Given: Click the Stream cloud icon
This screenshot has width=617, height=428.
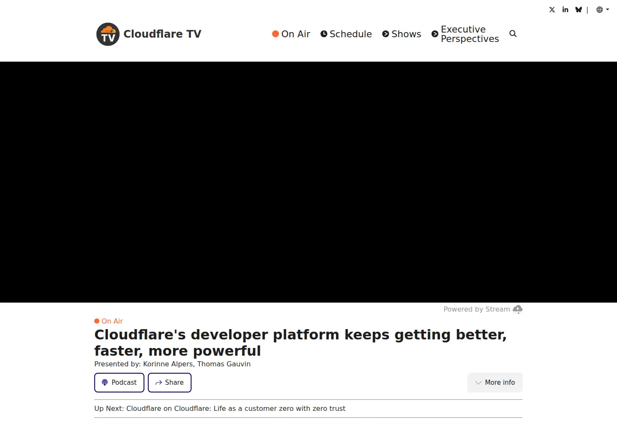Looking at the screenshot, I should [x=518, y=309].
